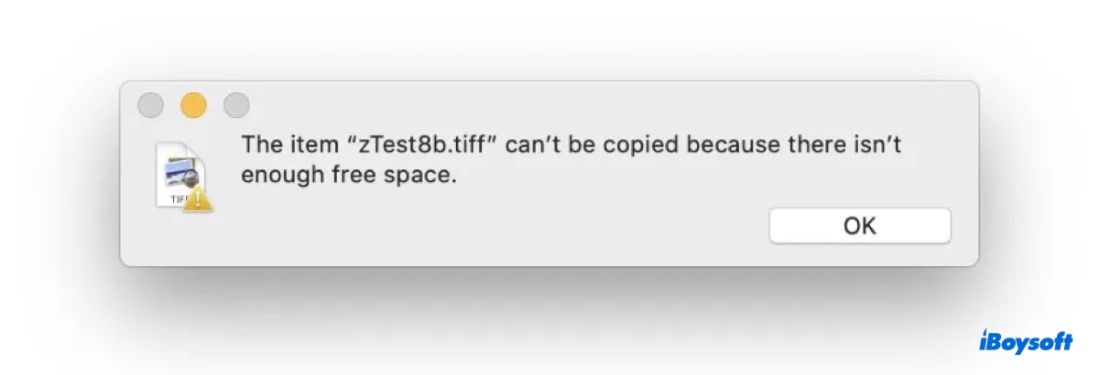Click the TIFF label on file icon

(177, 197)
